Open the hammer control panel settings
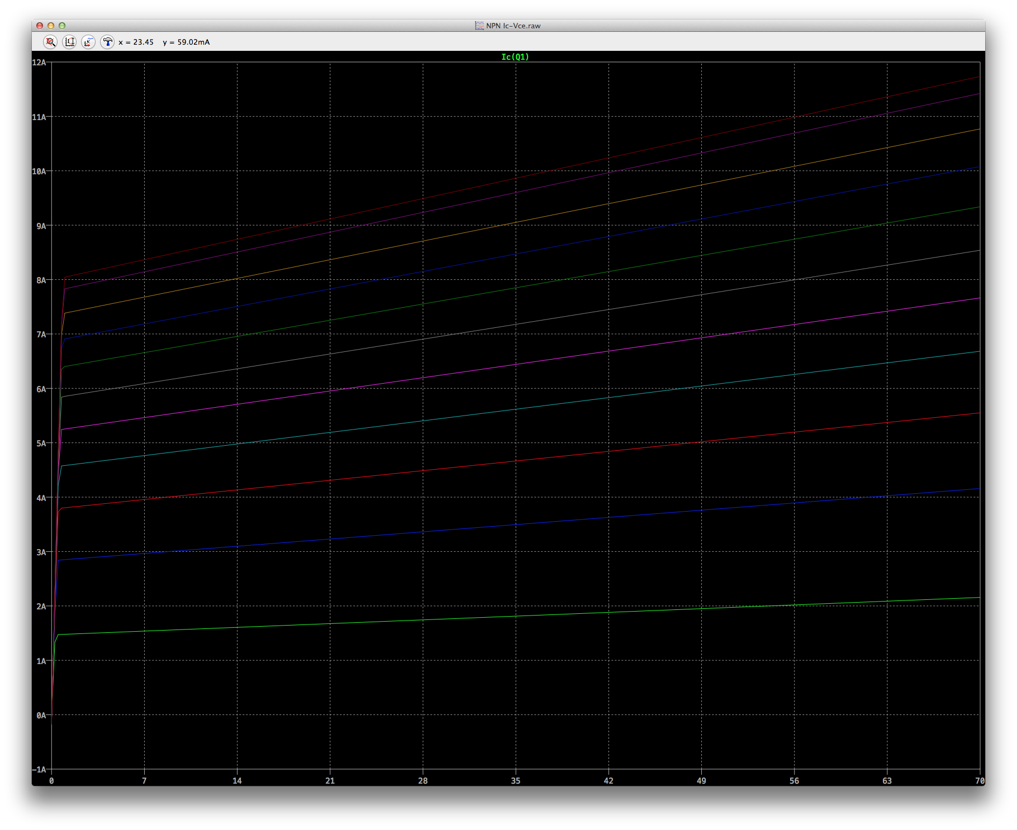This screenshot has height=830, width=1017. 107,42
